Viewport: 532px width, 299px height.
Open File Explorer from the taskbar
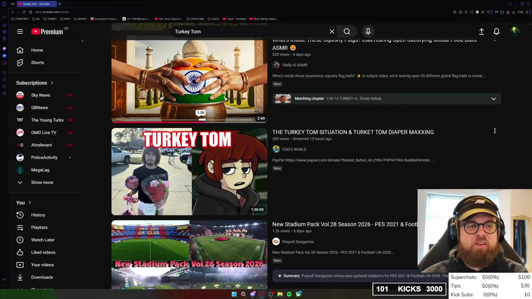click(x=280, y=294)
